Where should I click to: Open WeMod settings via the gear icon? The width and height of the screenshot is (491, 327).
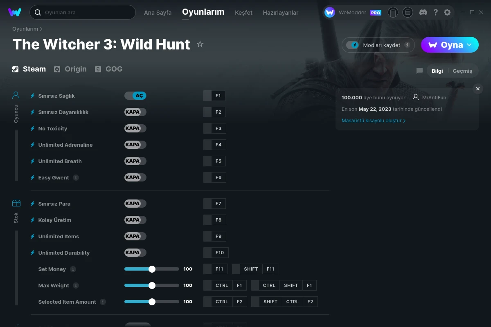pyautogui.click(x=448, y=12)
